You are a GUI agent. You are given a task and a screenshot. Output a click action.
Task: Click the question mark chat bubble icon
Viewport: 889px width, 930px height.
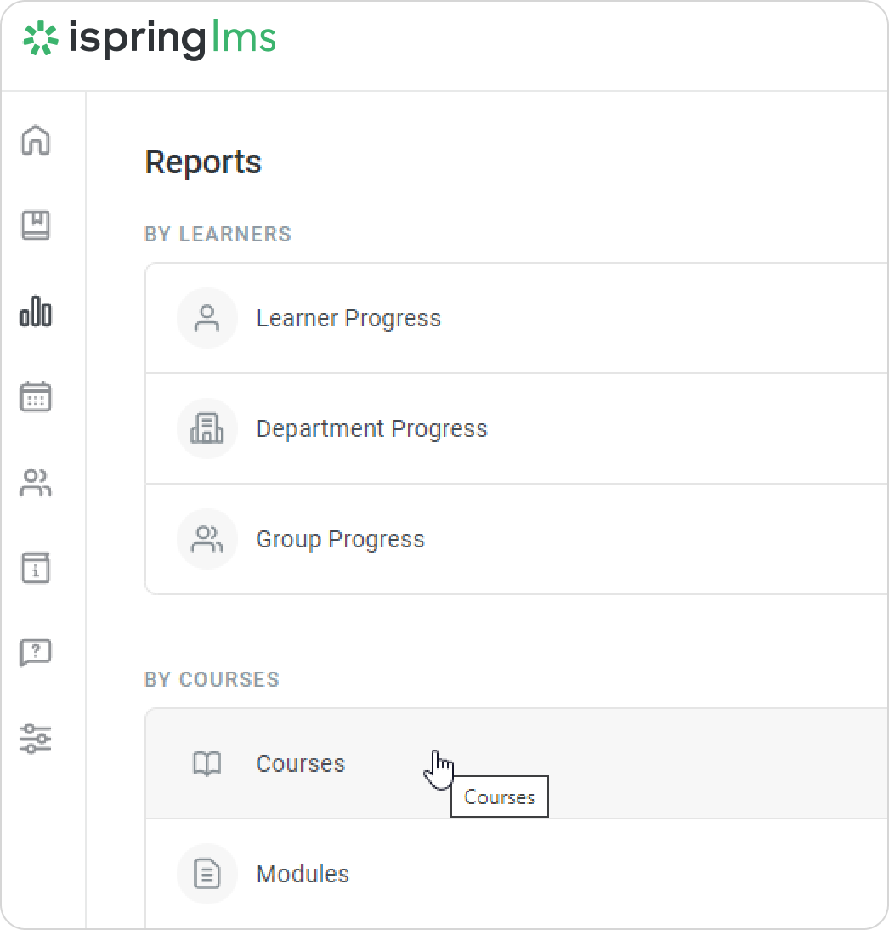[36, 653]
